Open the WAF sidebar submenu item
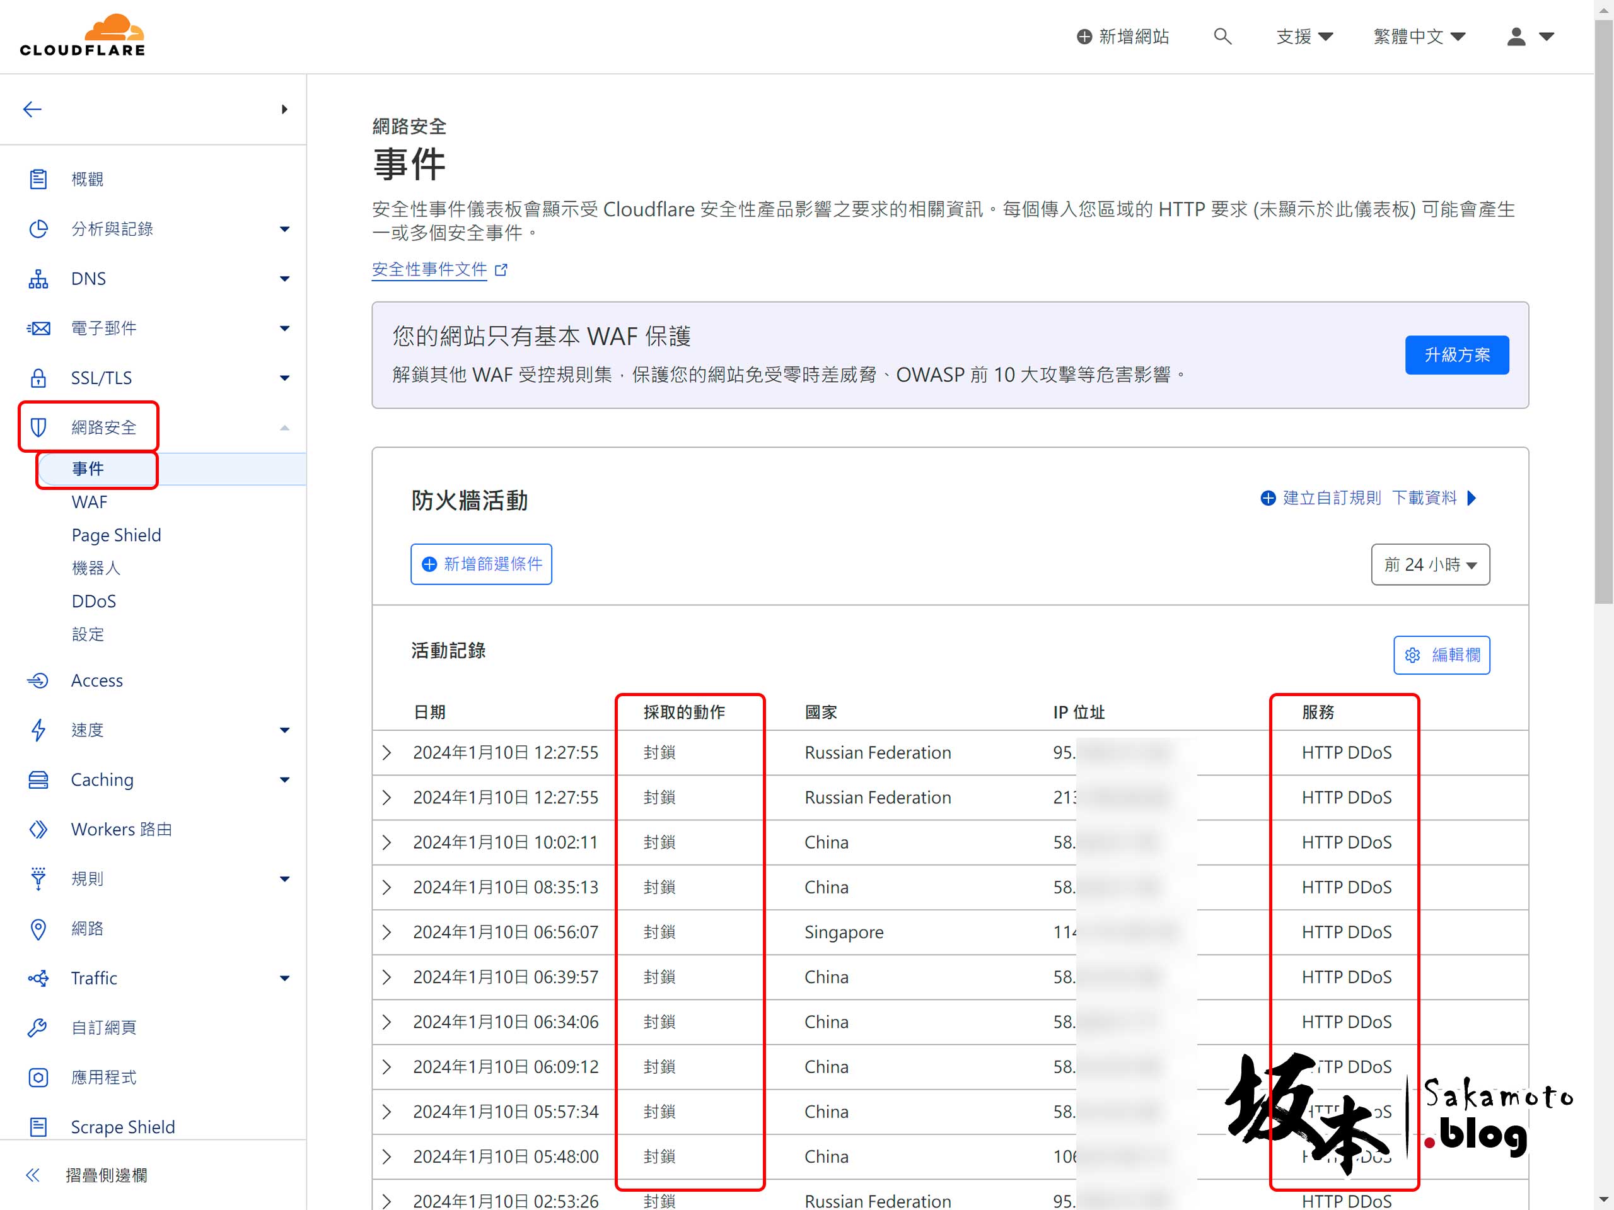 (89, 502)
